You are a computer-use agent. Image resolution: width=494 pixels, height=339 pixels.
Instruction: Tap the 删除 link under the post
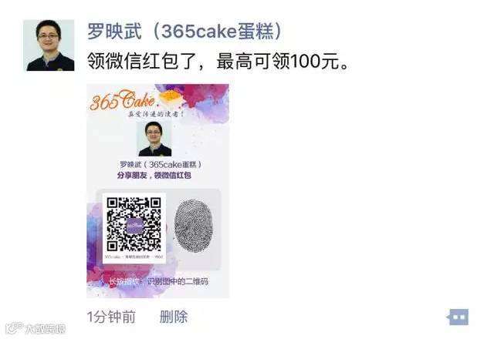(174, 317)
